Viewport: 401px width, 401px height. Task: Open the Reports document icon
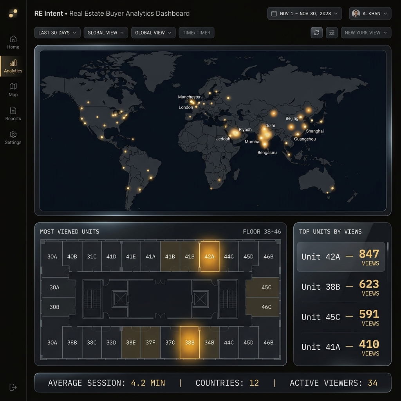[13, 110]
